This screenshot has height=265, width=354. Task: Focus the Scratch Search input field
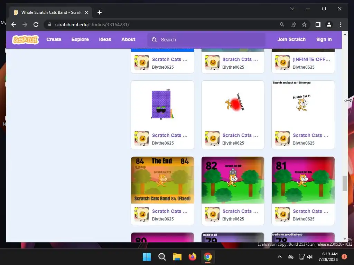(x=206, y=40)
